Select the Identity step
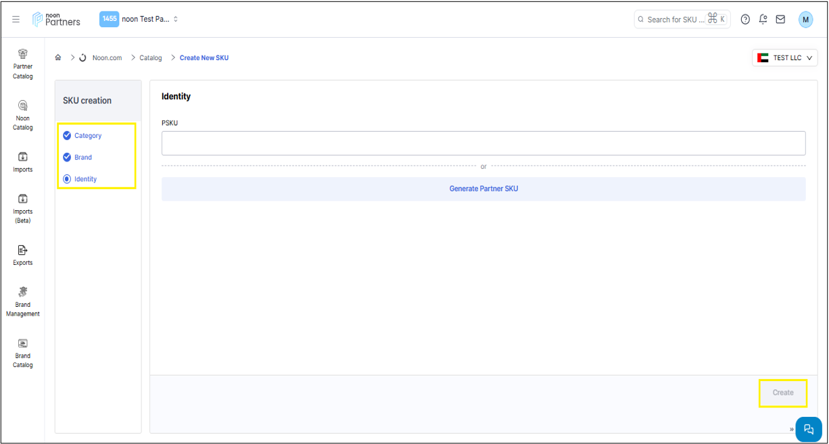The width and height of the screenshot is (829, 444). pos(85,179)
